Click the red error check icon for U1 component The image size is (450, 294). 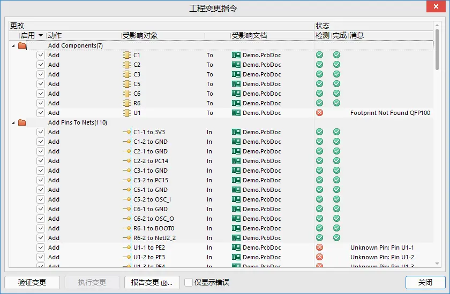[319, 112]
